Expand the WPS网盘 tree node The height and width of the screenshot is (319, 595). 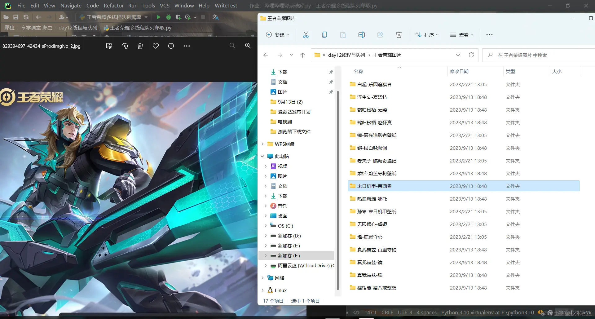pyautogui.click(x=262, y=144)
